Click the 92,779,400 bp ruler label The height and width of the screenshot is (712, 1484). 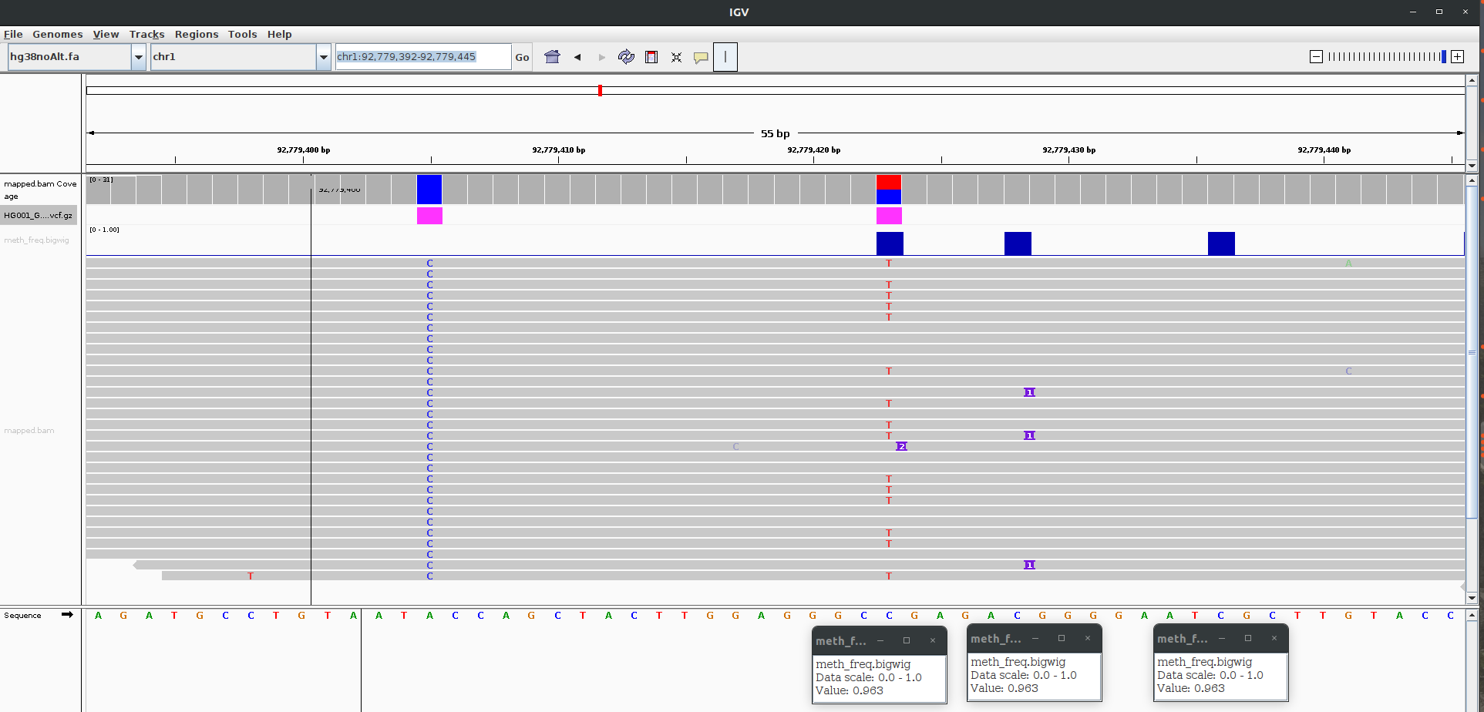[304, 150]
